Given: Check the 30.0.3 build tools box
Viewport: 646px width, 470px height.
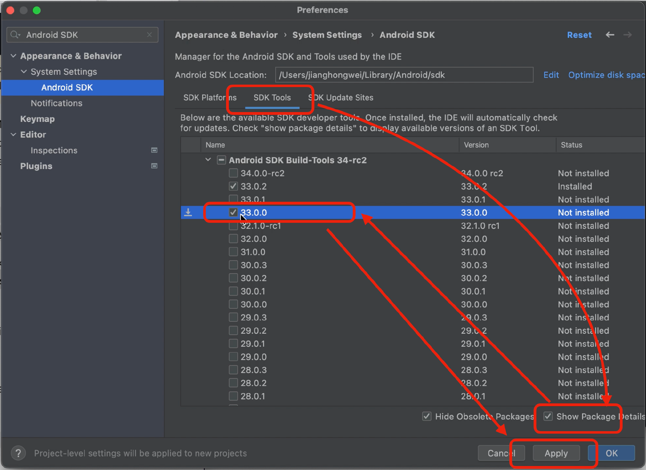Looking at the screenshot, I should pyautogui.click(x=233, y=265).
